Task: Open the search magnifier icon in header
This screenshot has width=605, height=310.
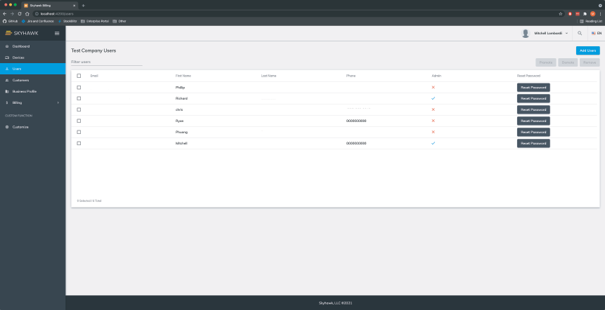Action: point(580,34)
